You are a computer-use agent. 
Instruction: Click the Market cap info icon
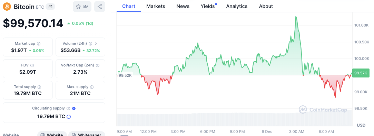(39, 44)
